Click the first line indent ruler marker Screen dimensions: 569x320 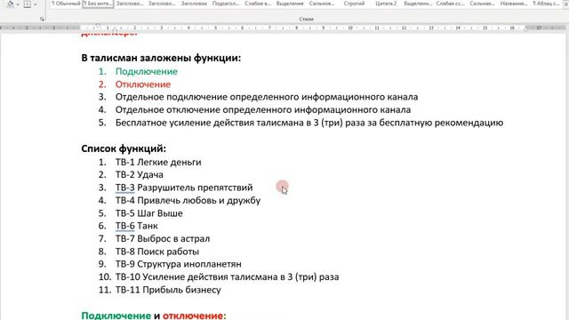97,25
